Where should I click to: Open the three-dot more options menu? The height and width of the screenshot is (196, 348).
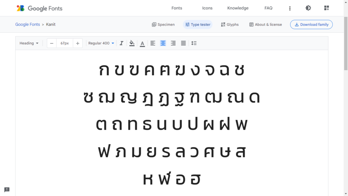click(x=290, y=8)
